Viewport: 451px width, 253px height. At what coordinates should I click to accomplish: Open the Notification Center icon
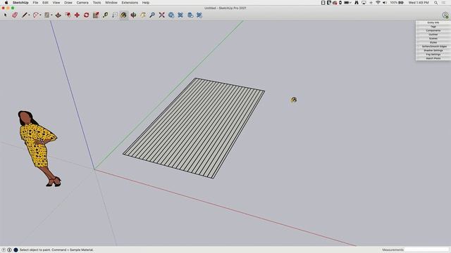point(444,3)
